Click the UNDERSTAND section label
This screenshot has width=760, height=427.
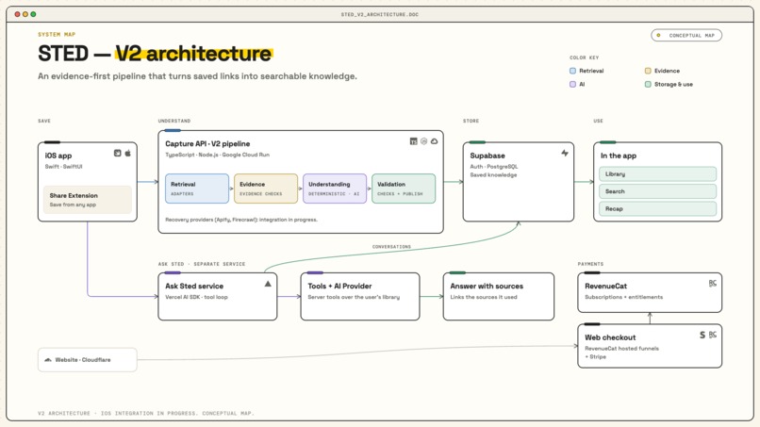coord(174,121)
